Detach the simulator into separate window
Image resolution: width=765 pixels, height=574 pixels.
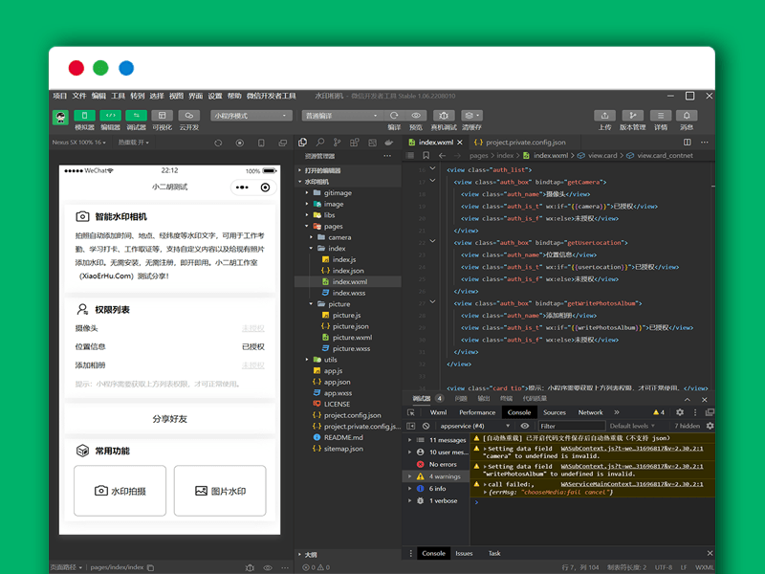282,143
